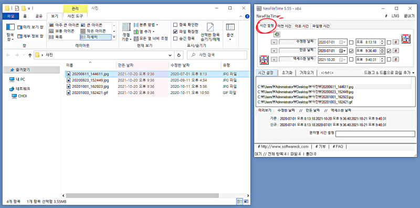Toggle the details pane (세부 정보 창)
Screen dimensions: 420x208
click(30, 36)
